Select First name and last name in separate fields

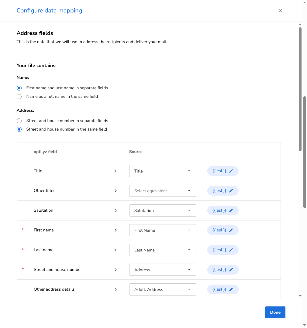click(19, 88)
